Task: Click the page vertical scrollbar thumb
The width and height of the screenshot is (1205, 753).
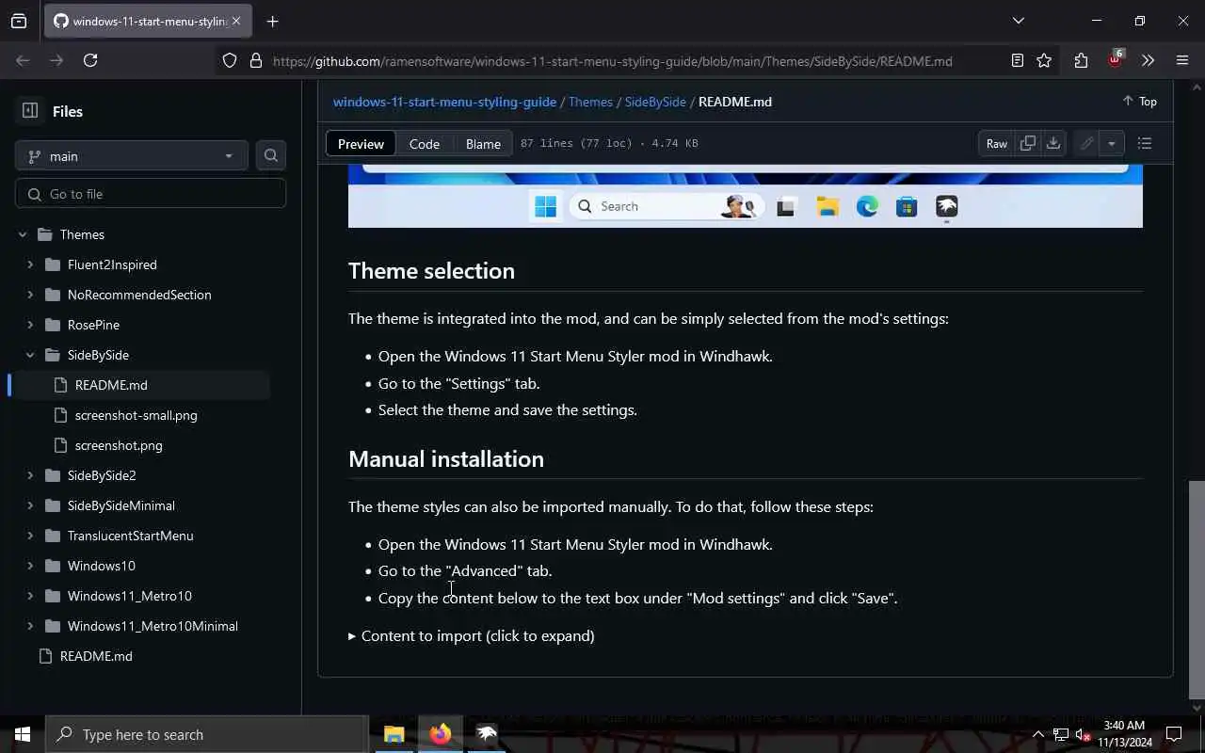Action: click(1197, 589)
